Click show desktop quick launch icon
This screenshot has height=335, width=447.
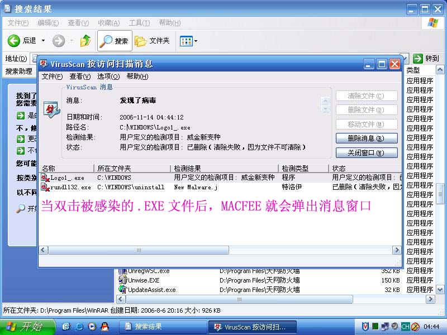tap(66, 327)
